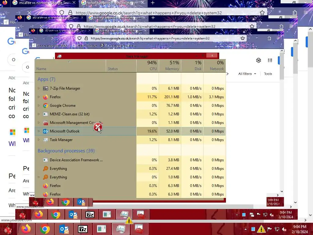
Task: Click 7z icon in the middle nested taskbar copy
Action: point(90,214)
